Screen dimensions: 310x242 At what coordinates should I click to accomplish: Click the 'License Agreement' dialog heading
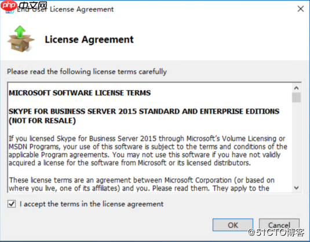pos(89,40)
